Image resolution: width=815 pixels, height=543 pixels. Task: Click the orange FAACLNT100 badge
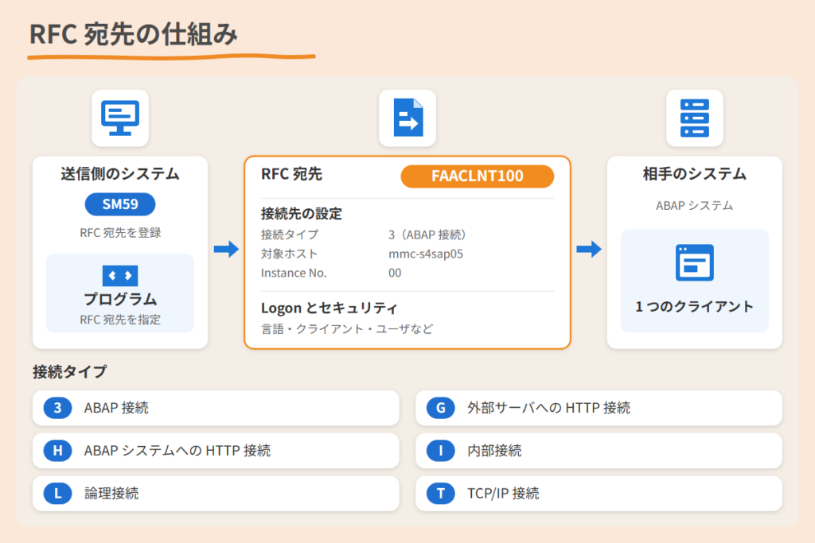point(478,176)
